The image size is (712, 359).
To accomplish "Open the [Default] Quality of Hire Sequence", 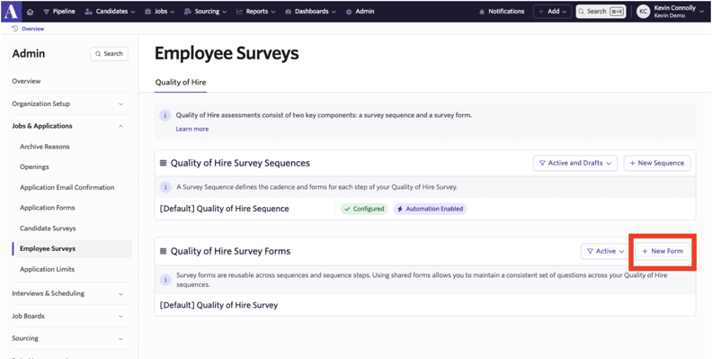I will 225,209.
